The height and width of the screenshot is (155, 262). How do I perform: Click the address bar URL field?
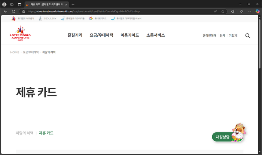click(x=112, y=11)
